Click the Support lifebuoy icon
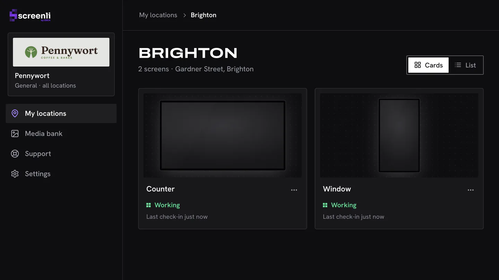Viewport: 499px width, 280px height. (15, 153)
